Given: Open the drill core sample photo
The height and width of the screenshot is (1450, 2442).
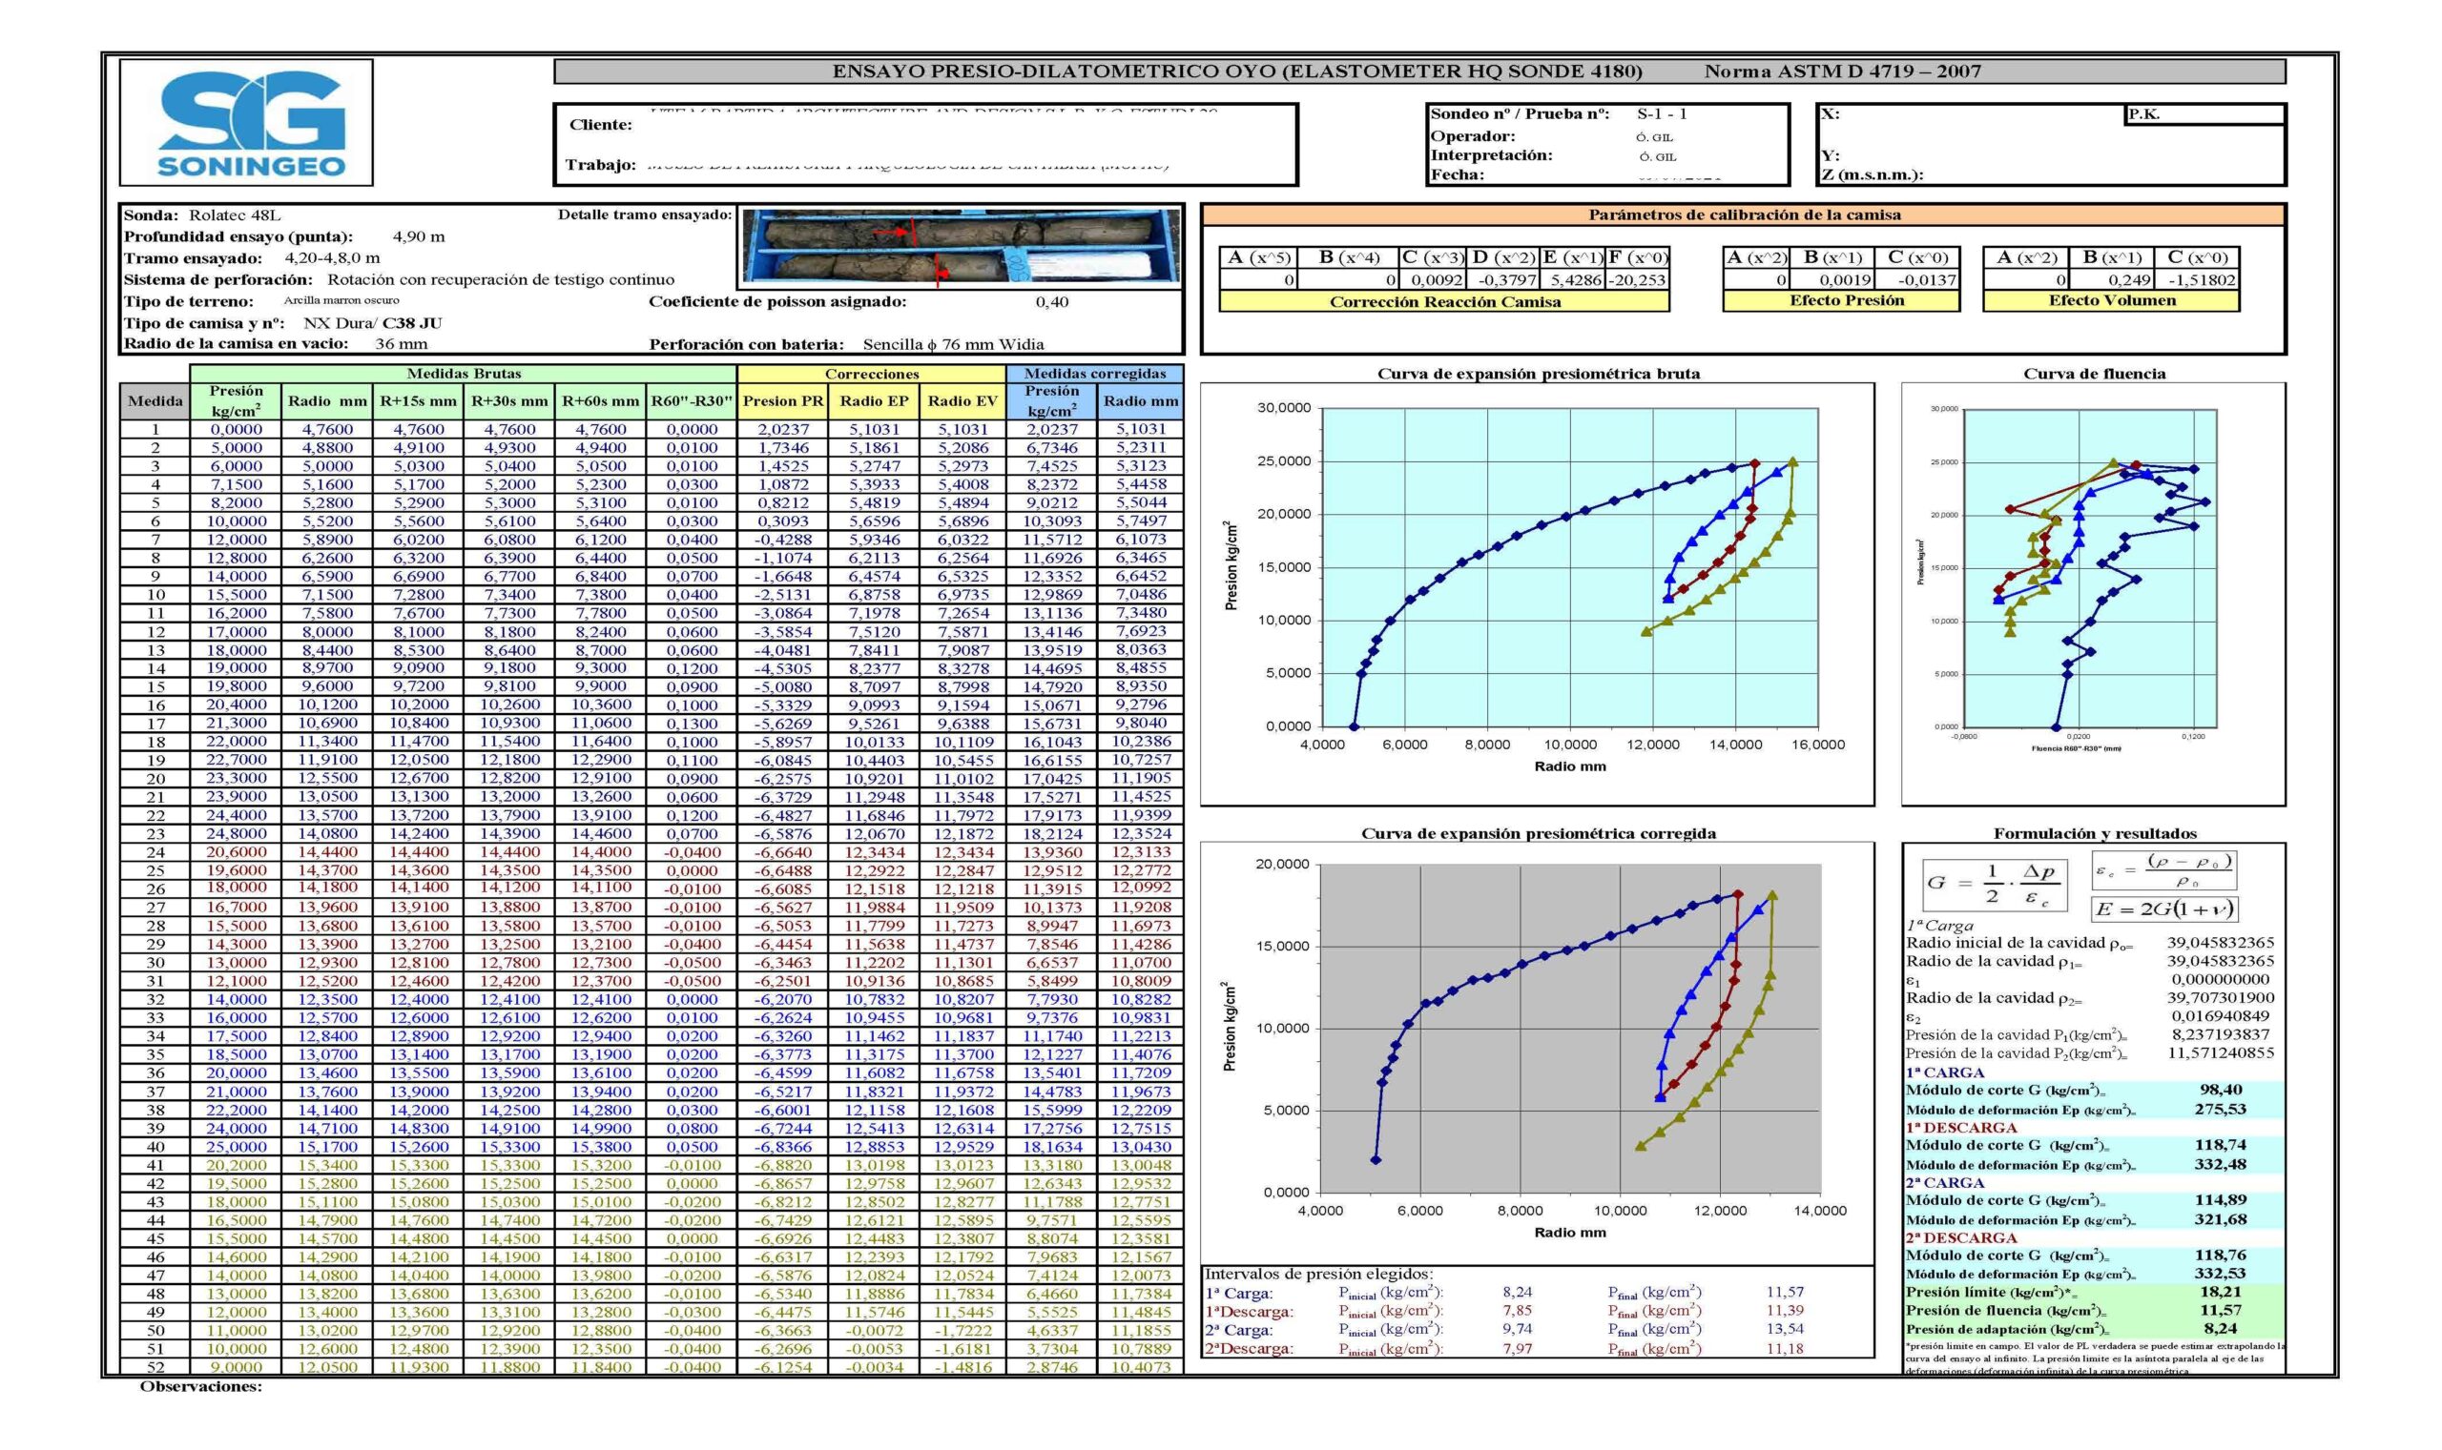Looking at the screenshot, I should (x=961, y=246).
